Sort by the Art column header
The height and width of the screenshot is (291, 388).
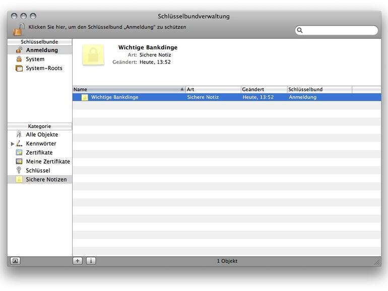(213, 90)
